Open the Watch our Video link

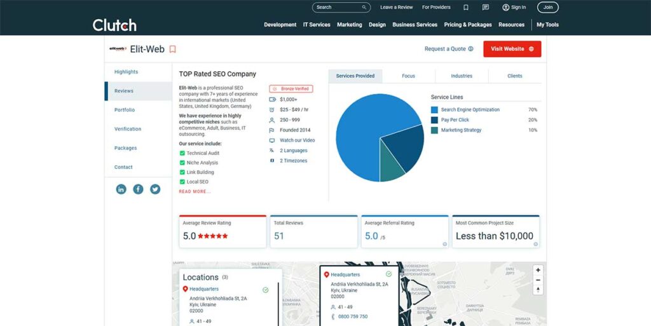[298, 140]
